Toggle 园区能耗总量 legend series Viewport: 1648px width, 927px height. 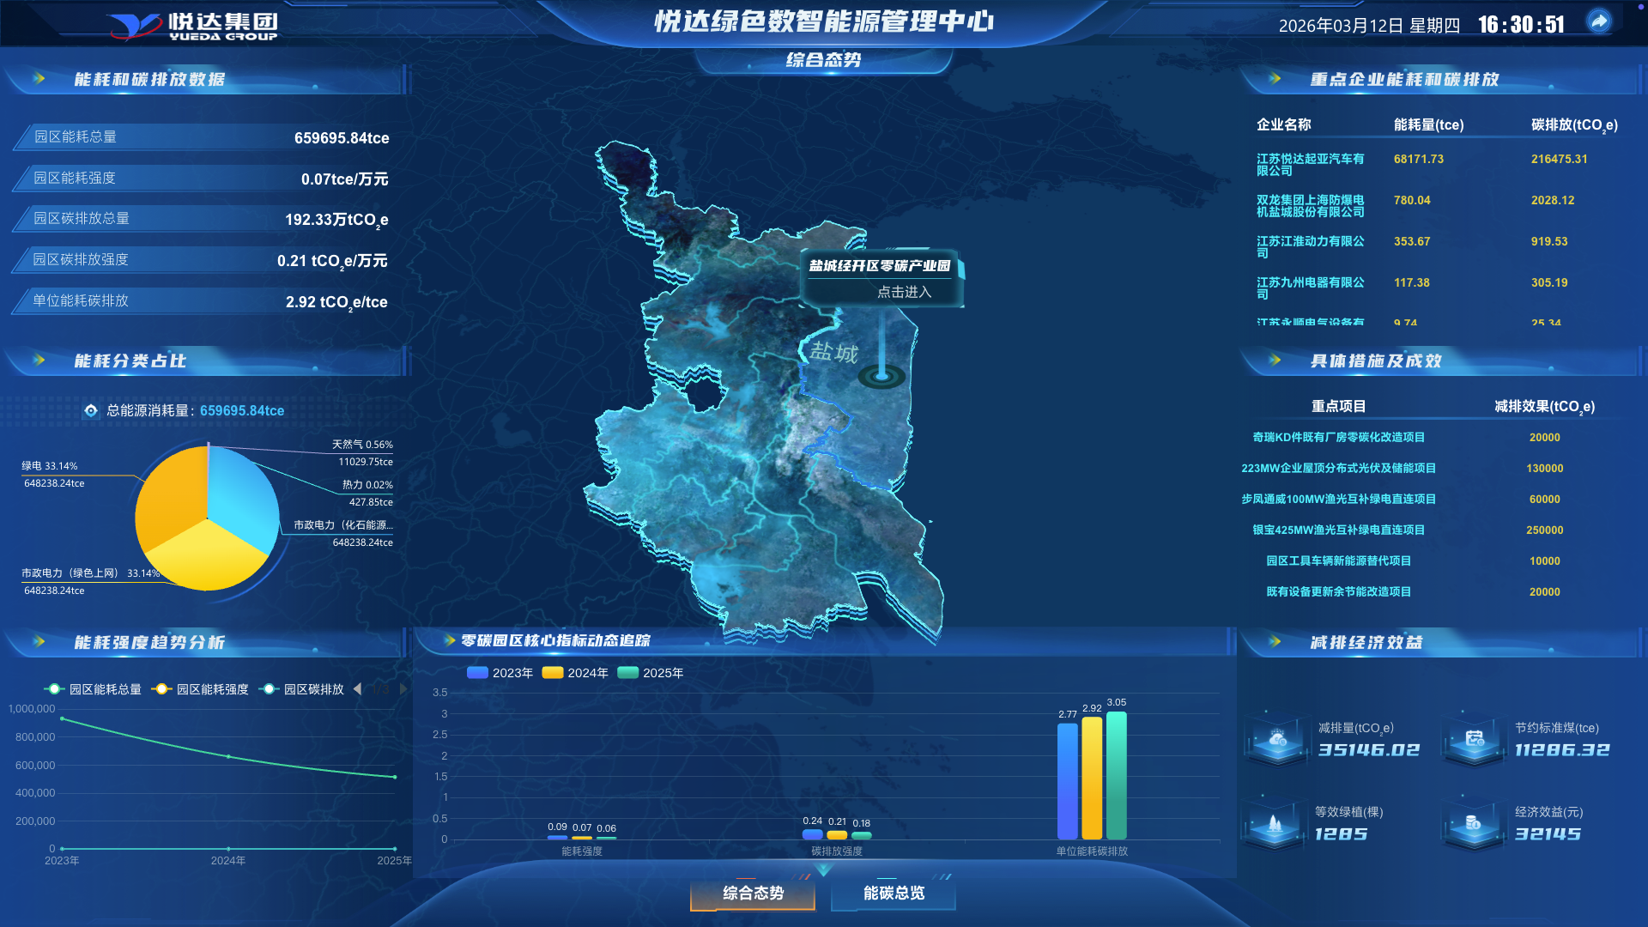(93, 689)
